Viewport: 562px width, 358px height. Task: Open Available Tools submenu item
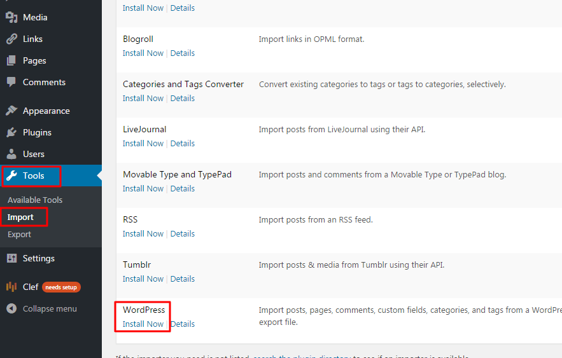[x=35, y=200]
